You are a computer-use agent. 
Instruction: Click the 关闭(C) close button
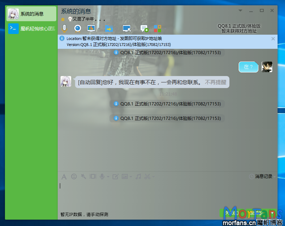click(232, 213)
